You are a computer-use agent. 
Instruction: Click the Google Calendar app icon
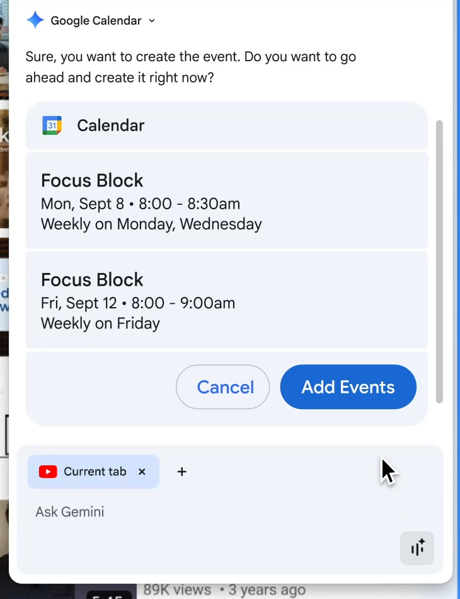(x=50, y=125)
